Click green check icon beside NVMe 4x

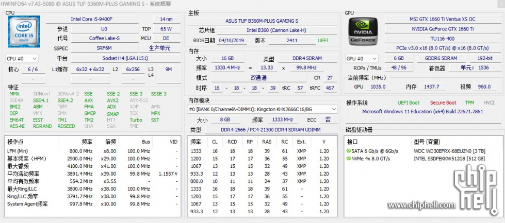click(x=349, y=159)
